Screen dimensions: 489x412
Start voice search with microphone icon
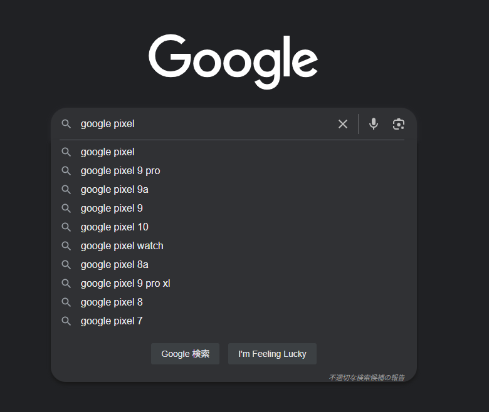click(373, 124)
